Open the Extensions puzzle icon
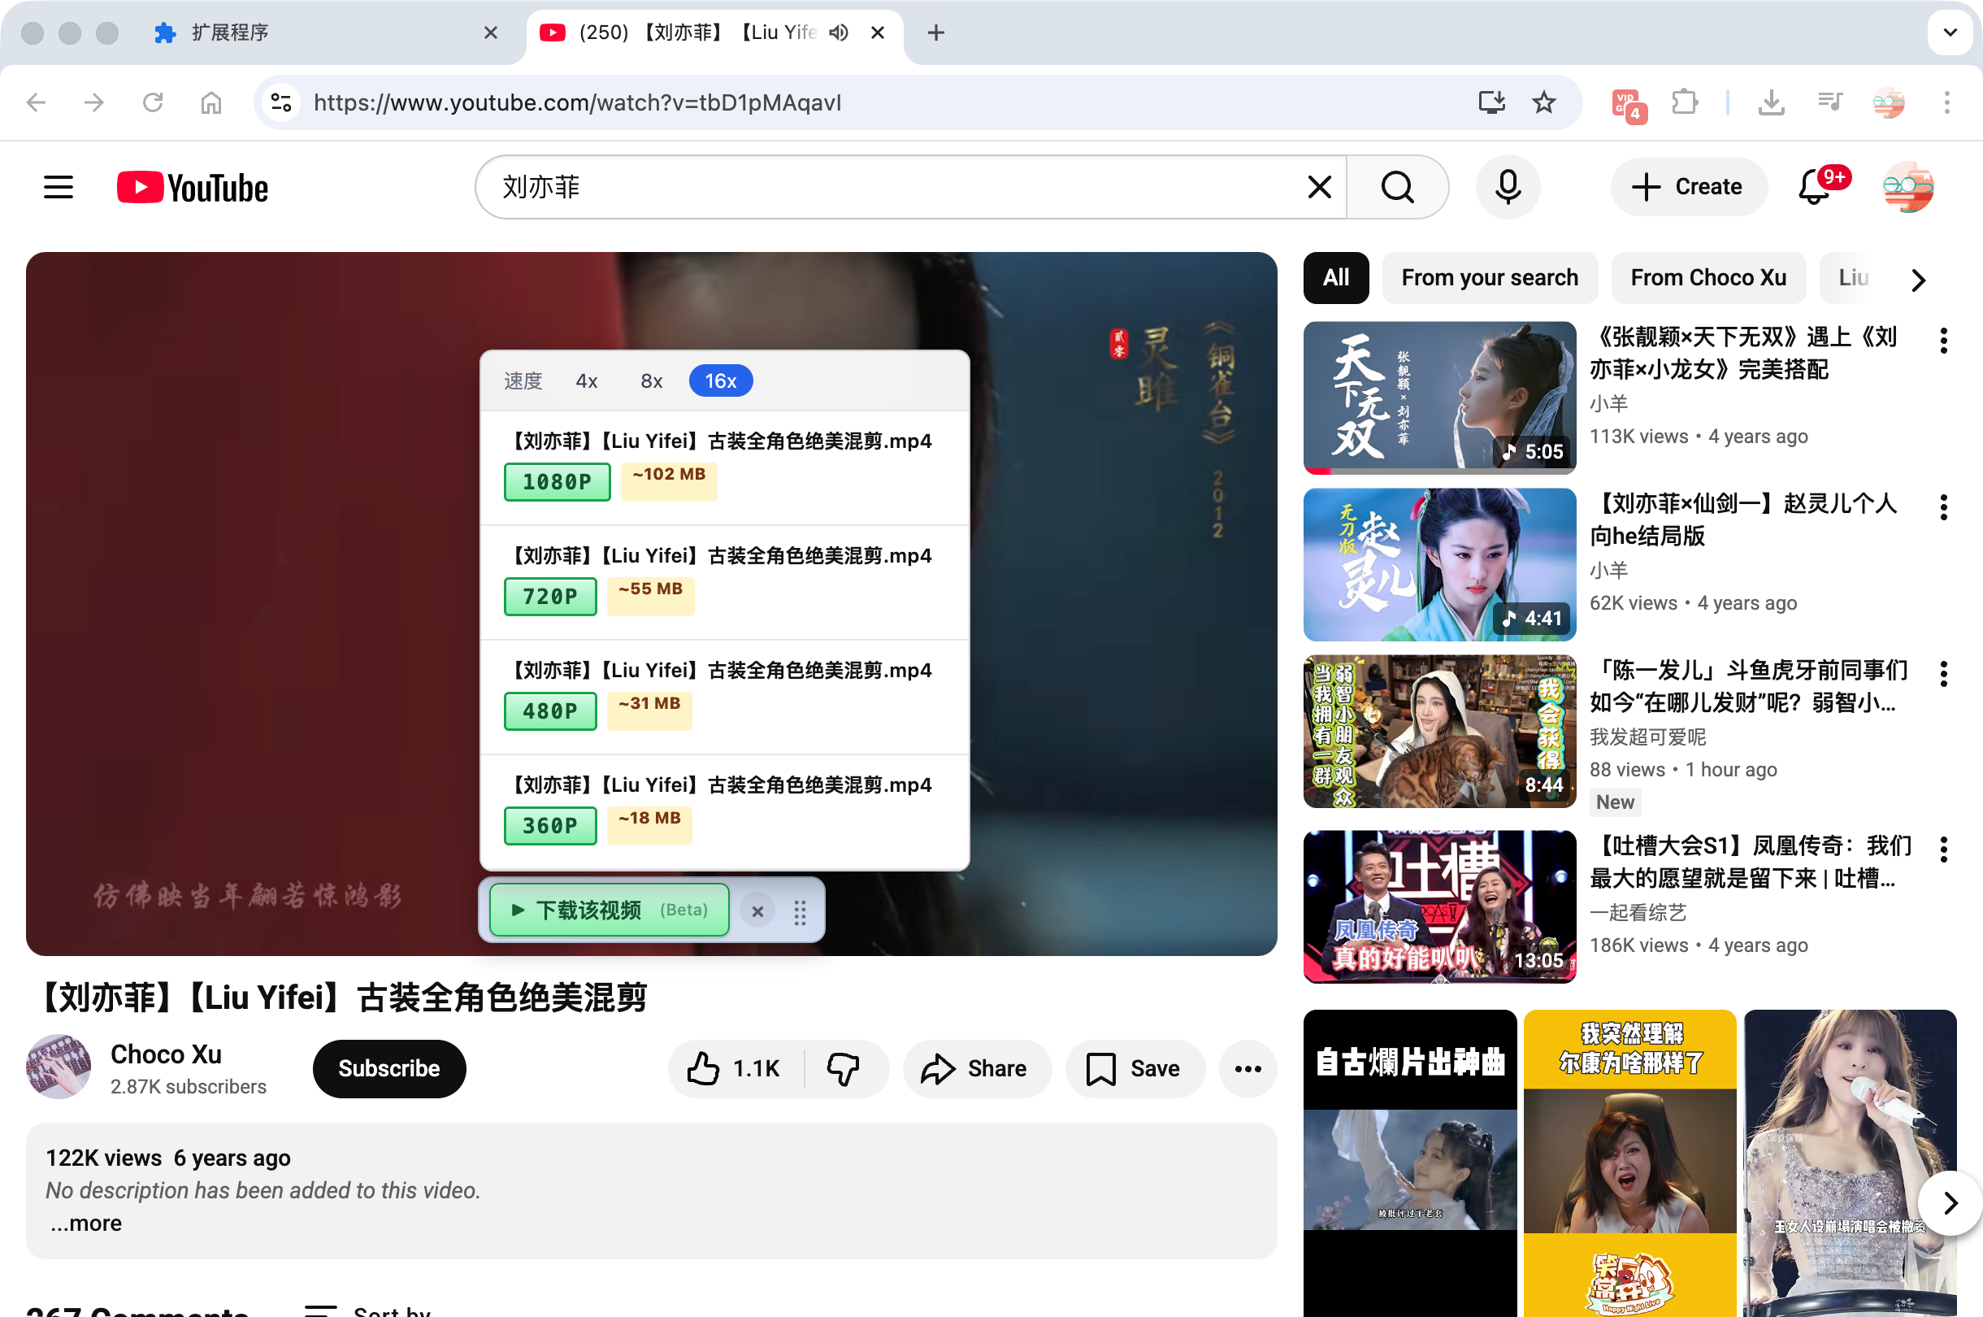Screen dimensions: 1983x1317 [x=1685, y=102]
